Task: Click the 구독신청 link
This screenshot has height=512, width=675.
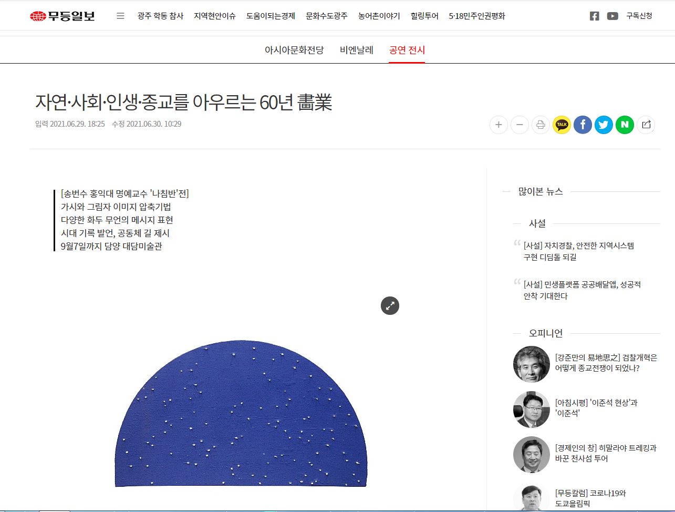Action: pyautogui.click(x=639, y=16)
